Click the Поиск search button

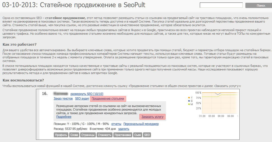click(259, 6)
